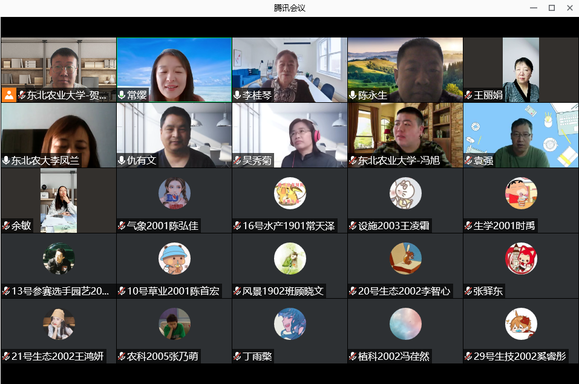This screenshot has width=579, height=384.
Task: Click the muted microphone icon for 王丽娟
Action: coord(468,96)
